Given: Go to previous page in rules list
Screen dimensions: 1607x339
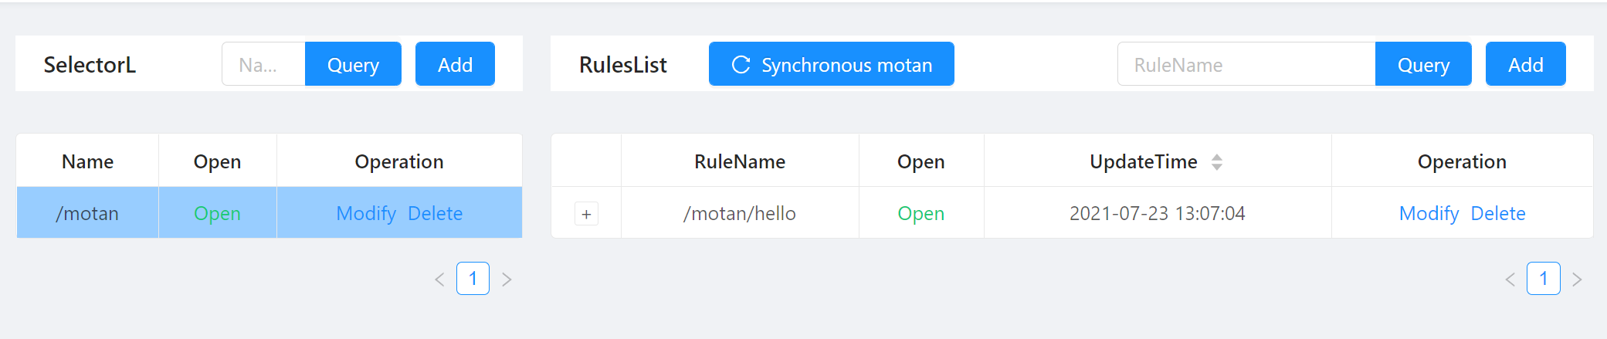Looking at the screenshot, I should pyautogui.click(x=1510, y=280).
